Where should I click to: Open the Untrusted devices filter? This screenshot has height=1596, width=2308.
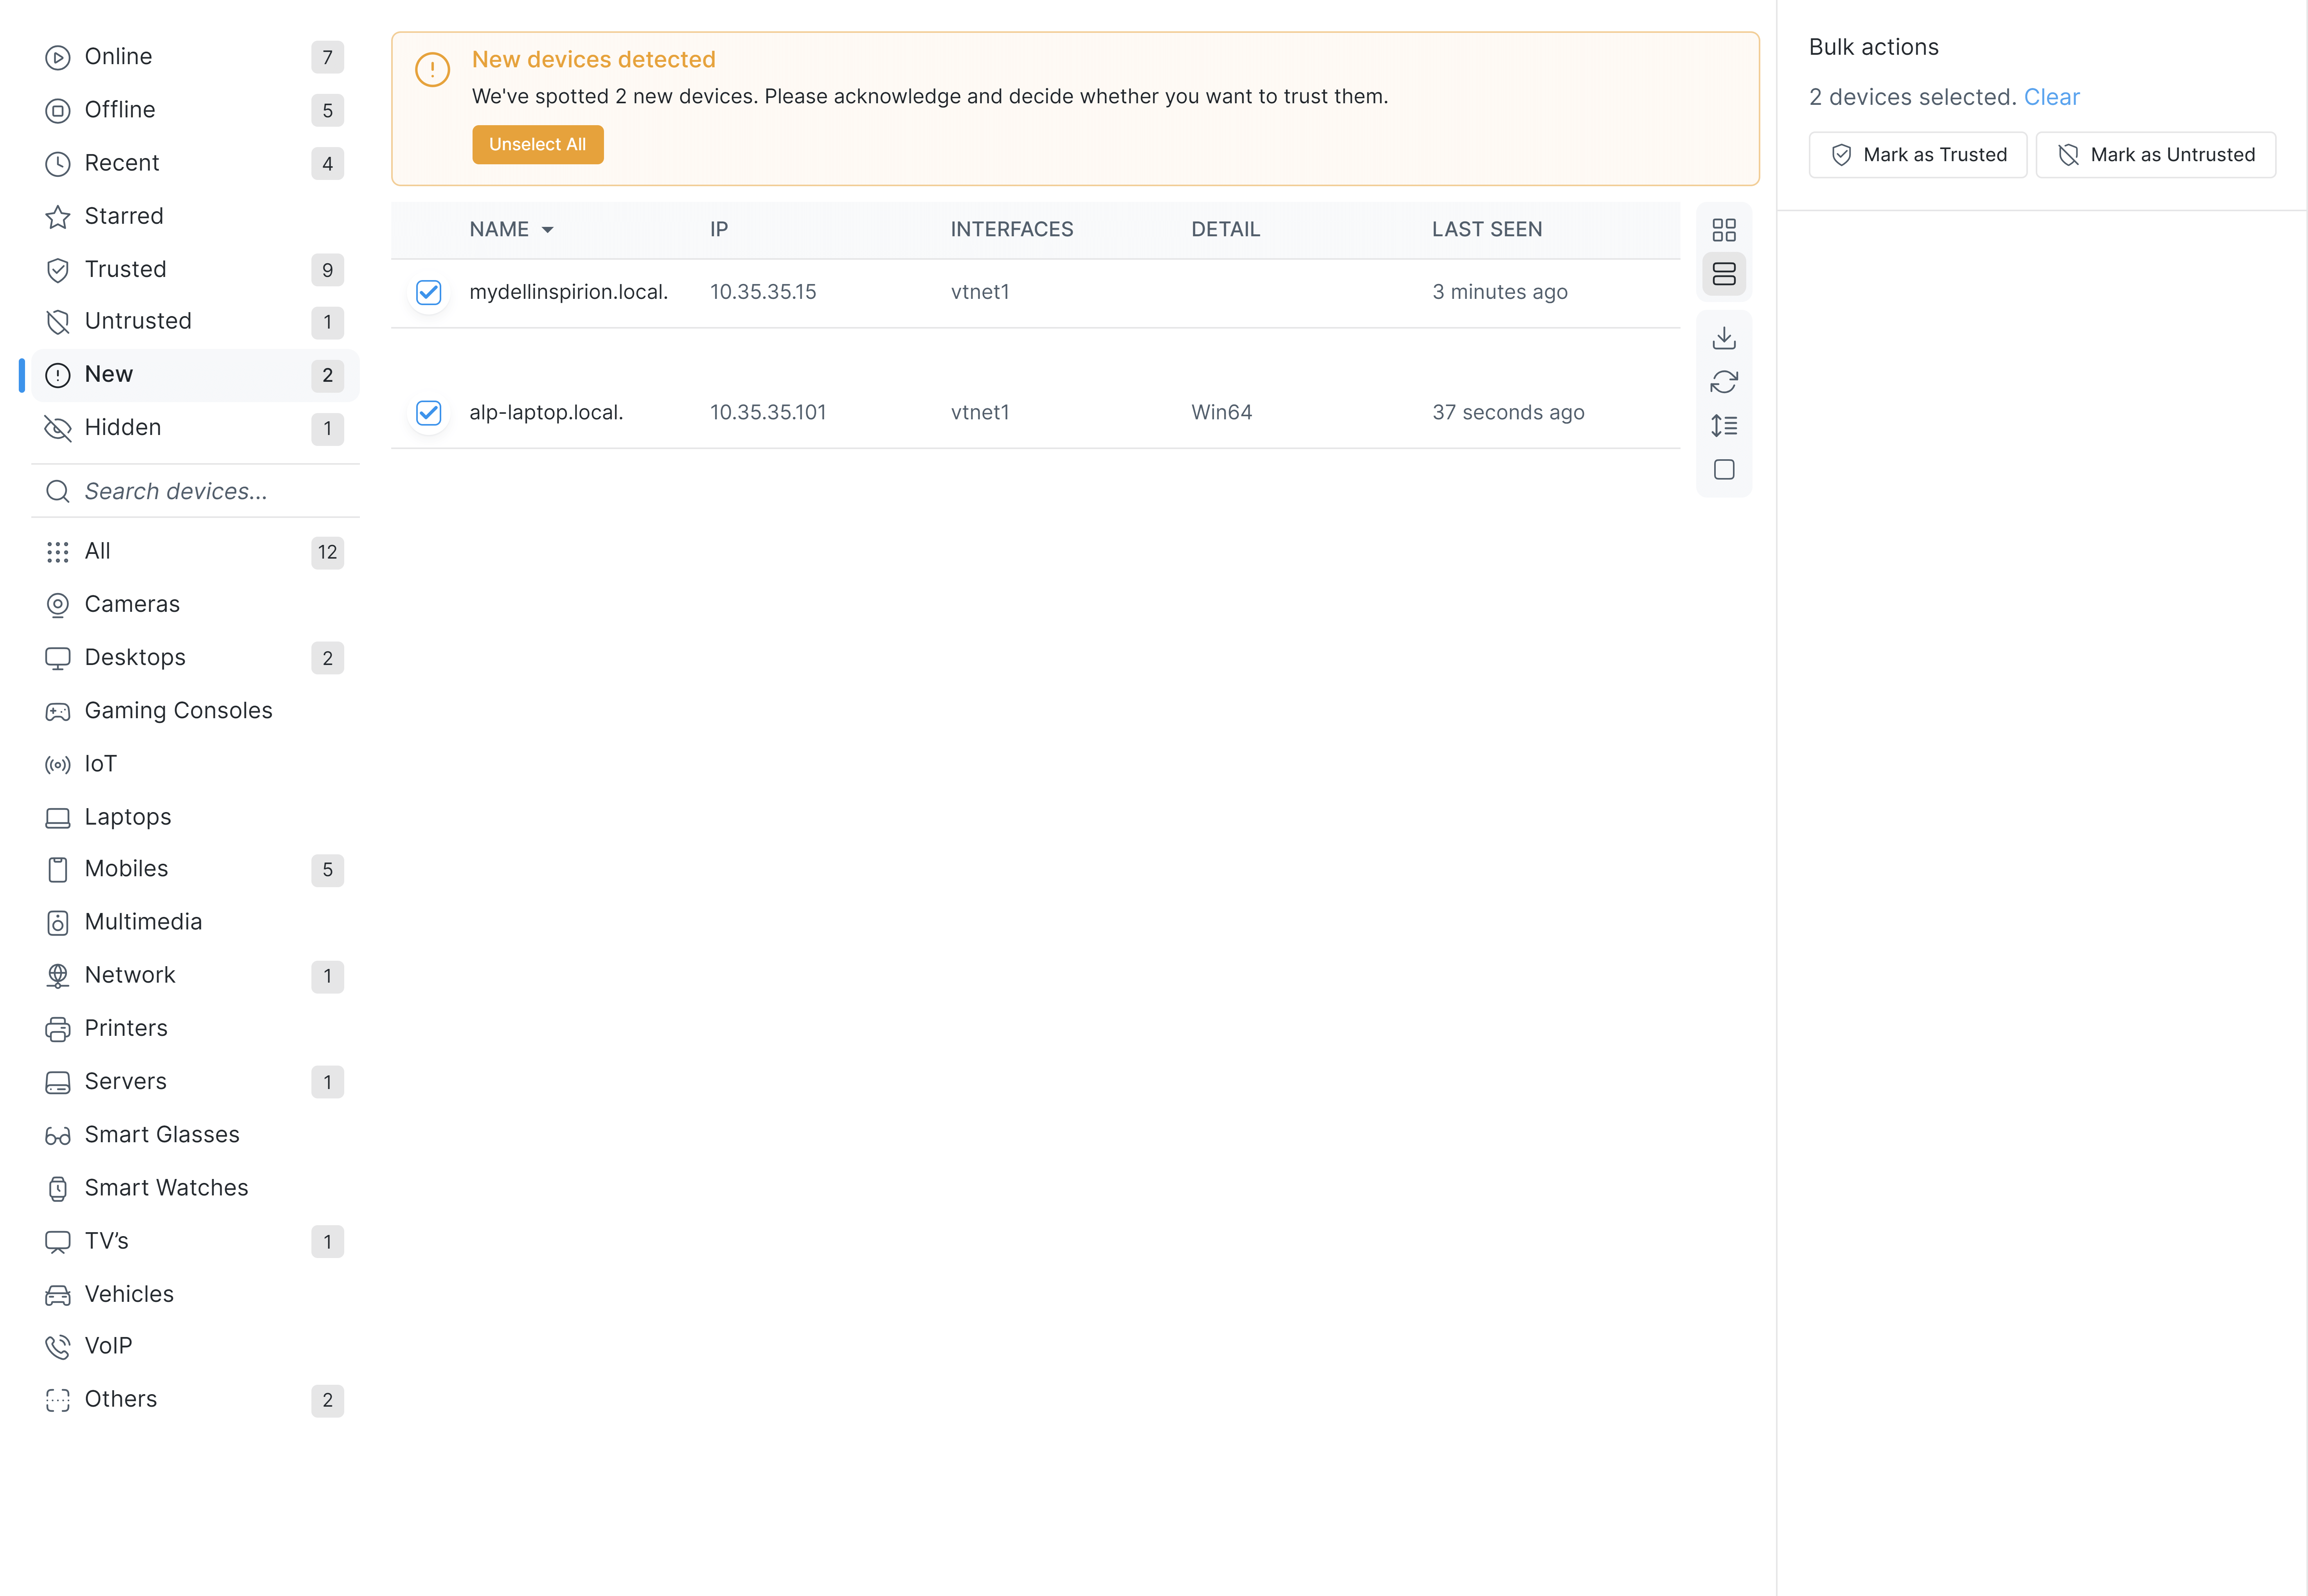(x=196, y=321)
